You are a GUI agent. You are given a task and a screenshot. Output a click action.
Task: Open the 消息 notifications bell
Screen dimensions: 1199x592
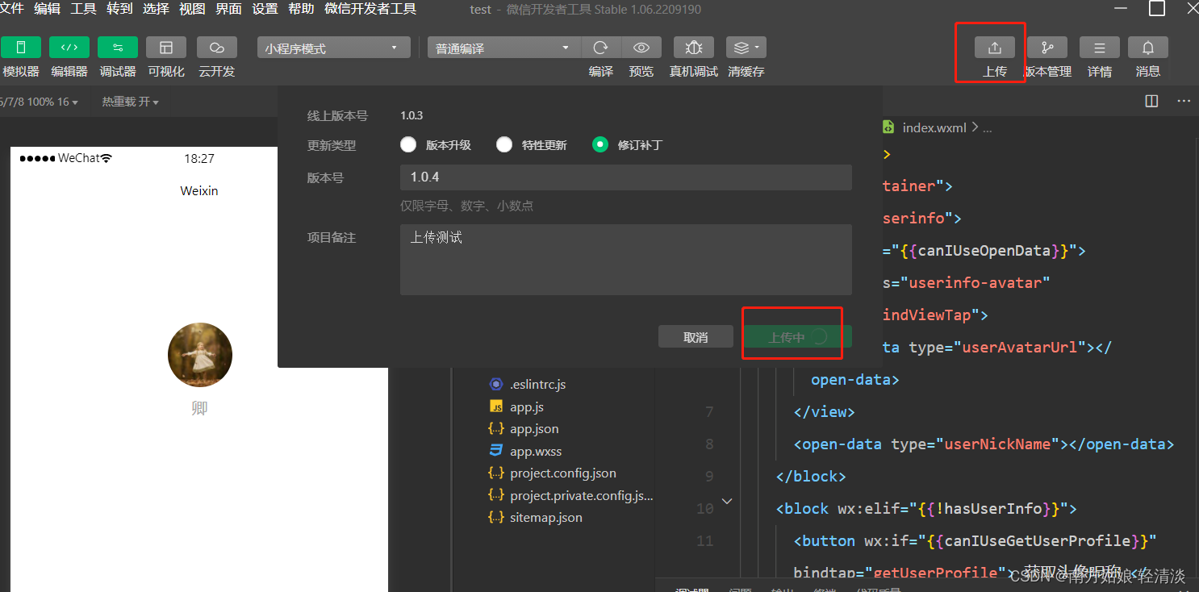pos(1148,48)
